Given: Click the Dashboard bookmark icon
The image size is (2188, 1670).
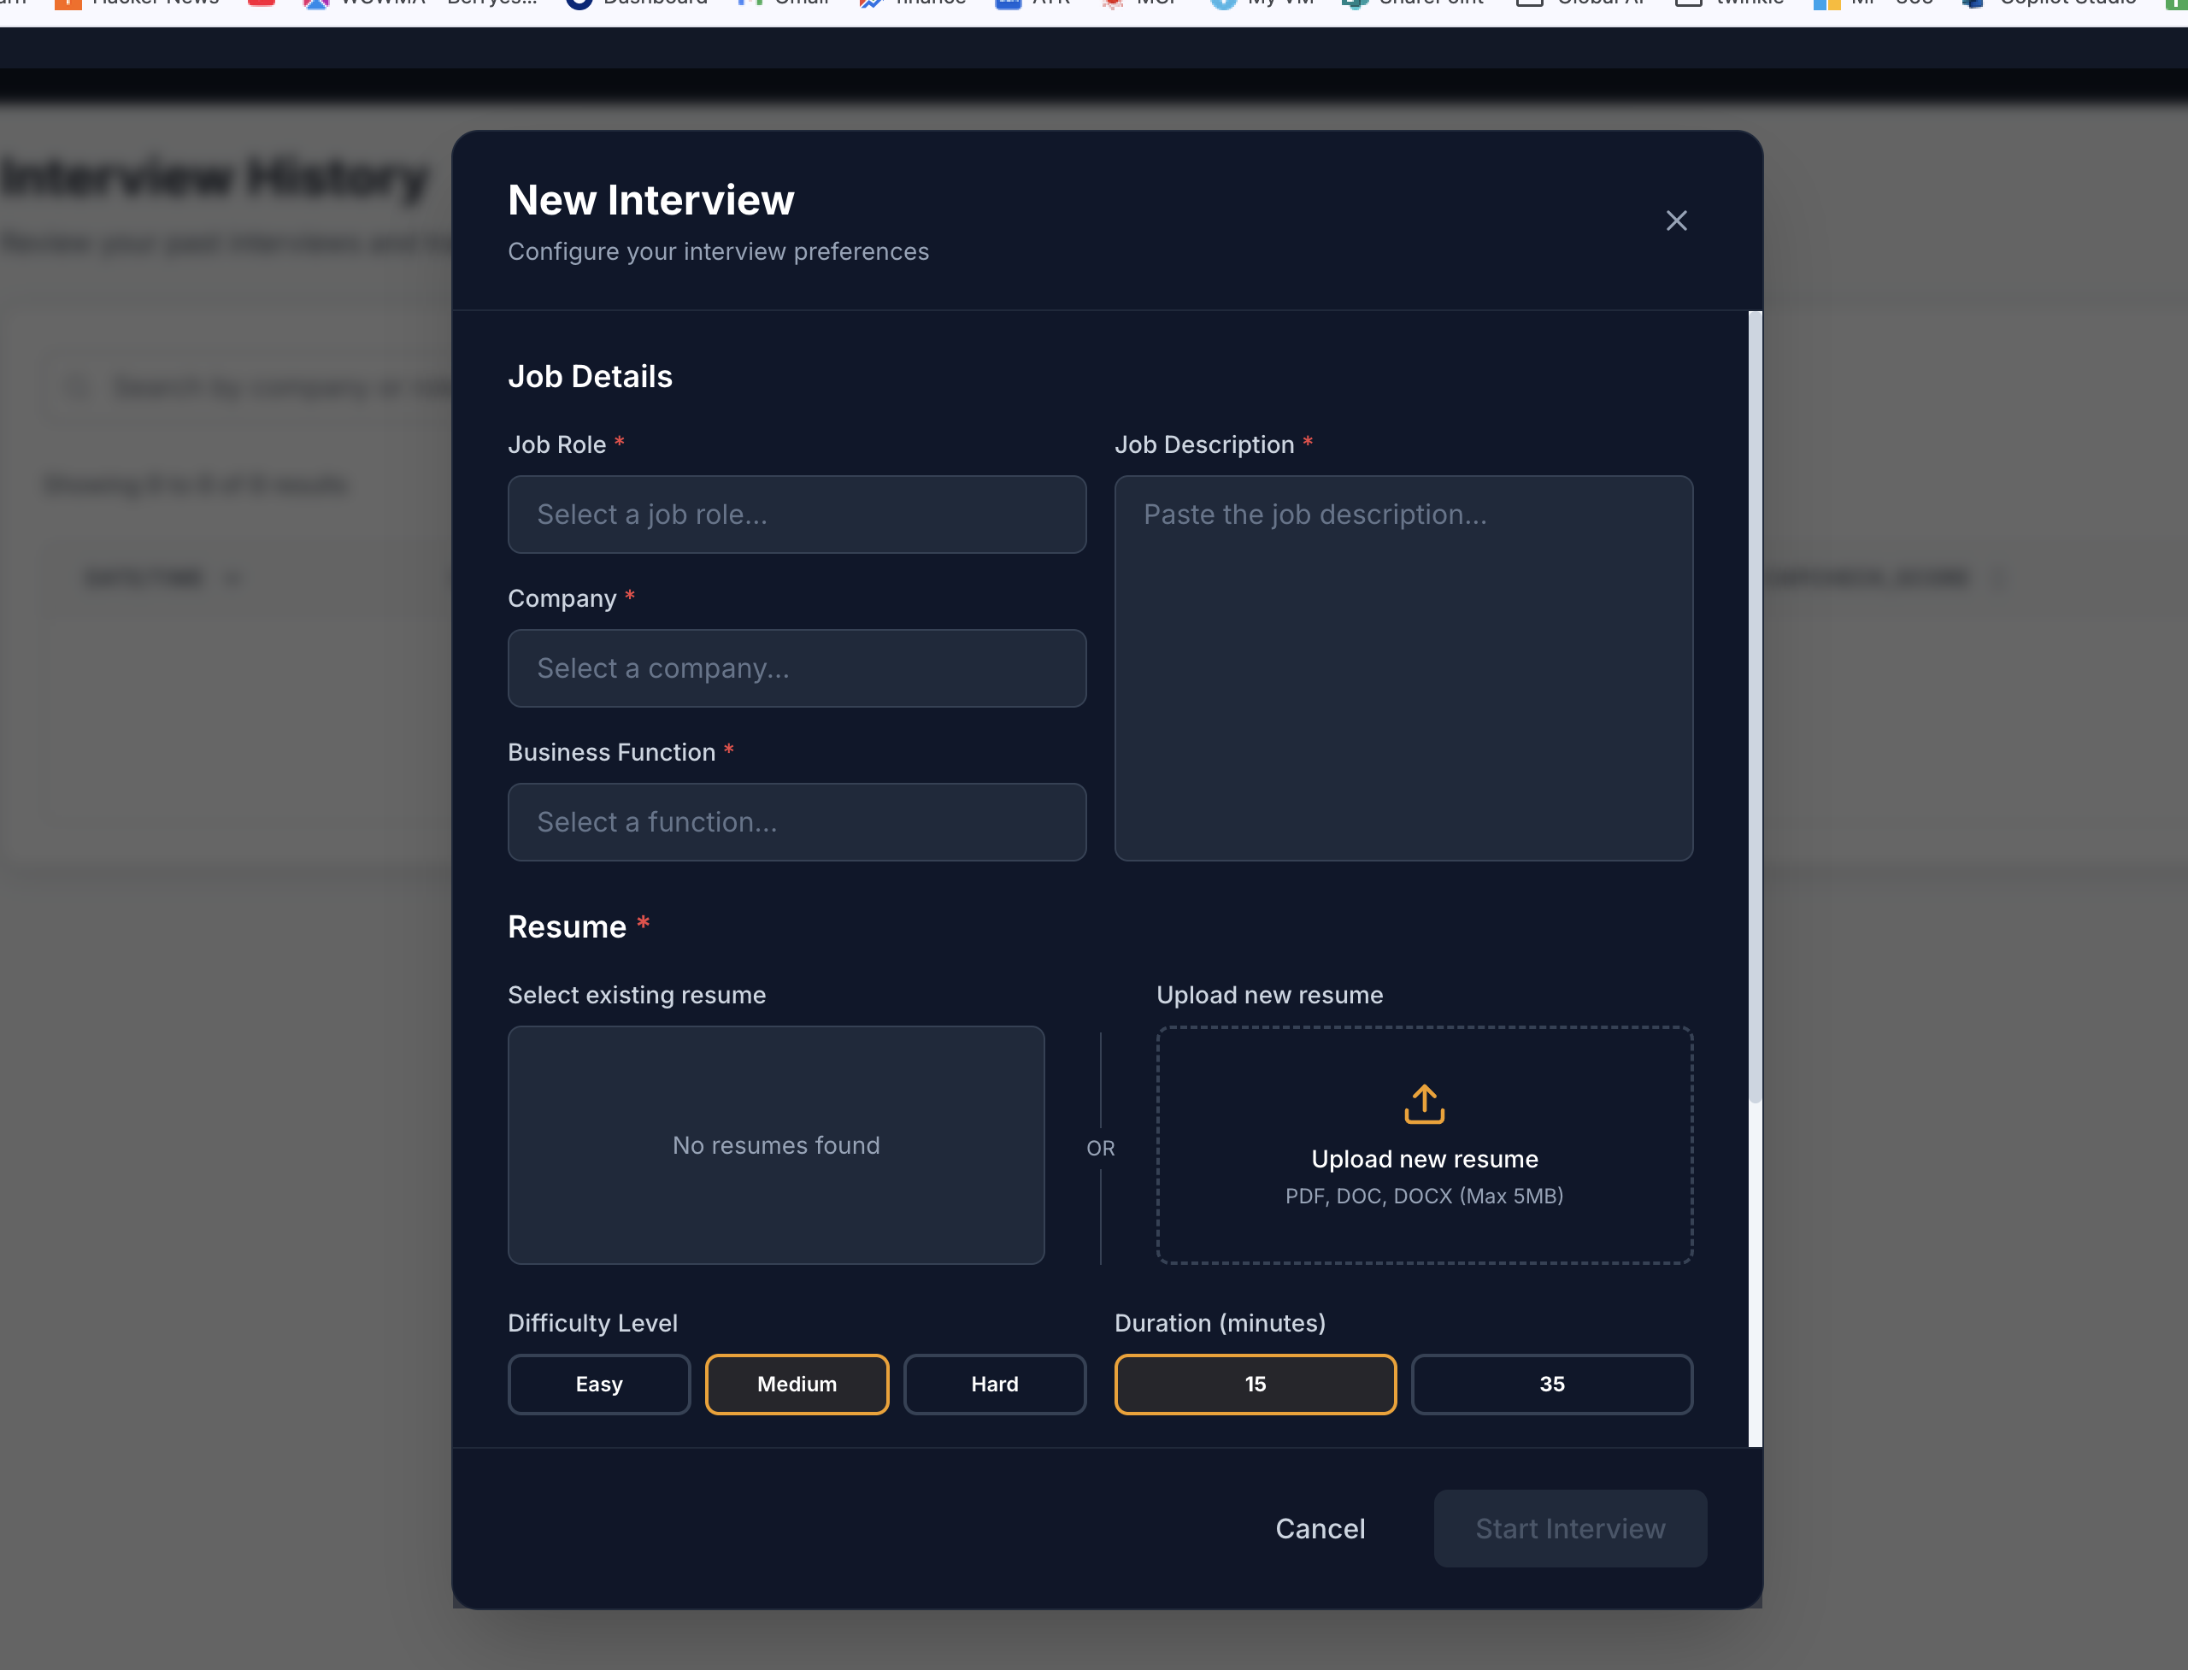Looking at the screenshot, I should tap(579, 4).
